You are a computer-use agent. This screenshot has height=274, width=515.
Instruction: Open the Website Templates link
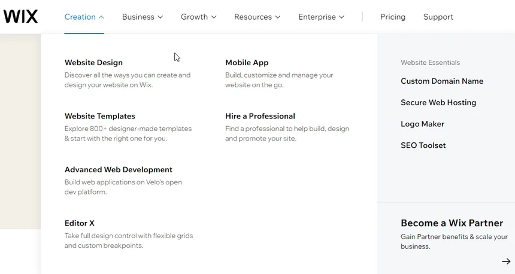(100, 116)
